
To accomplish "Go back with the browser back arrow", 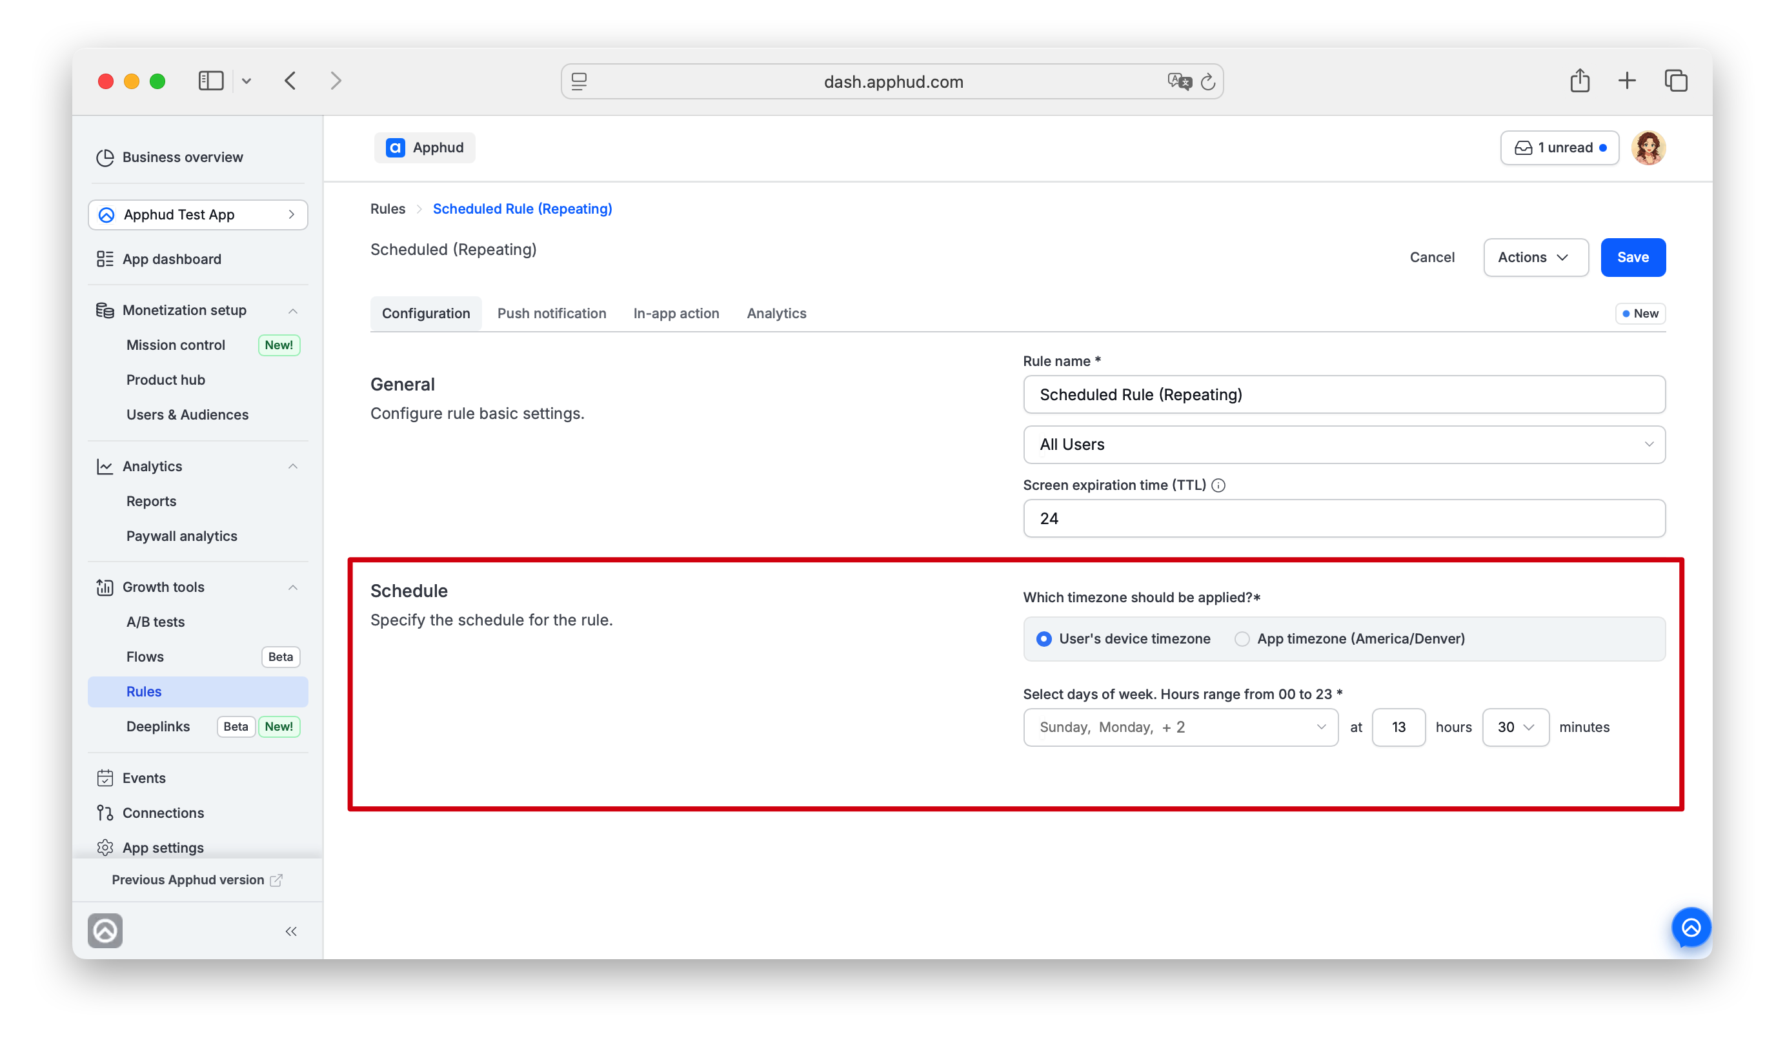I will 290,81.
